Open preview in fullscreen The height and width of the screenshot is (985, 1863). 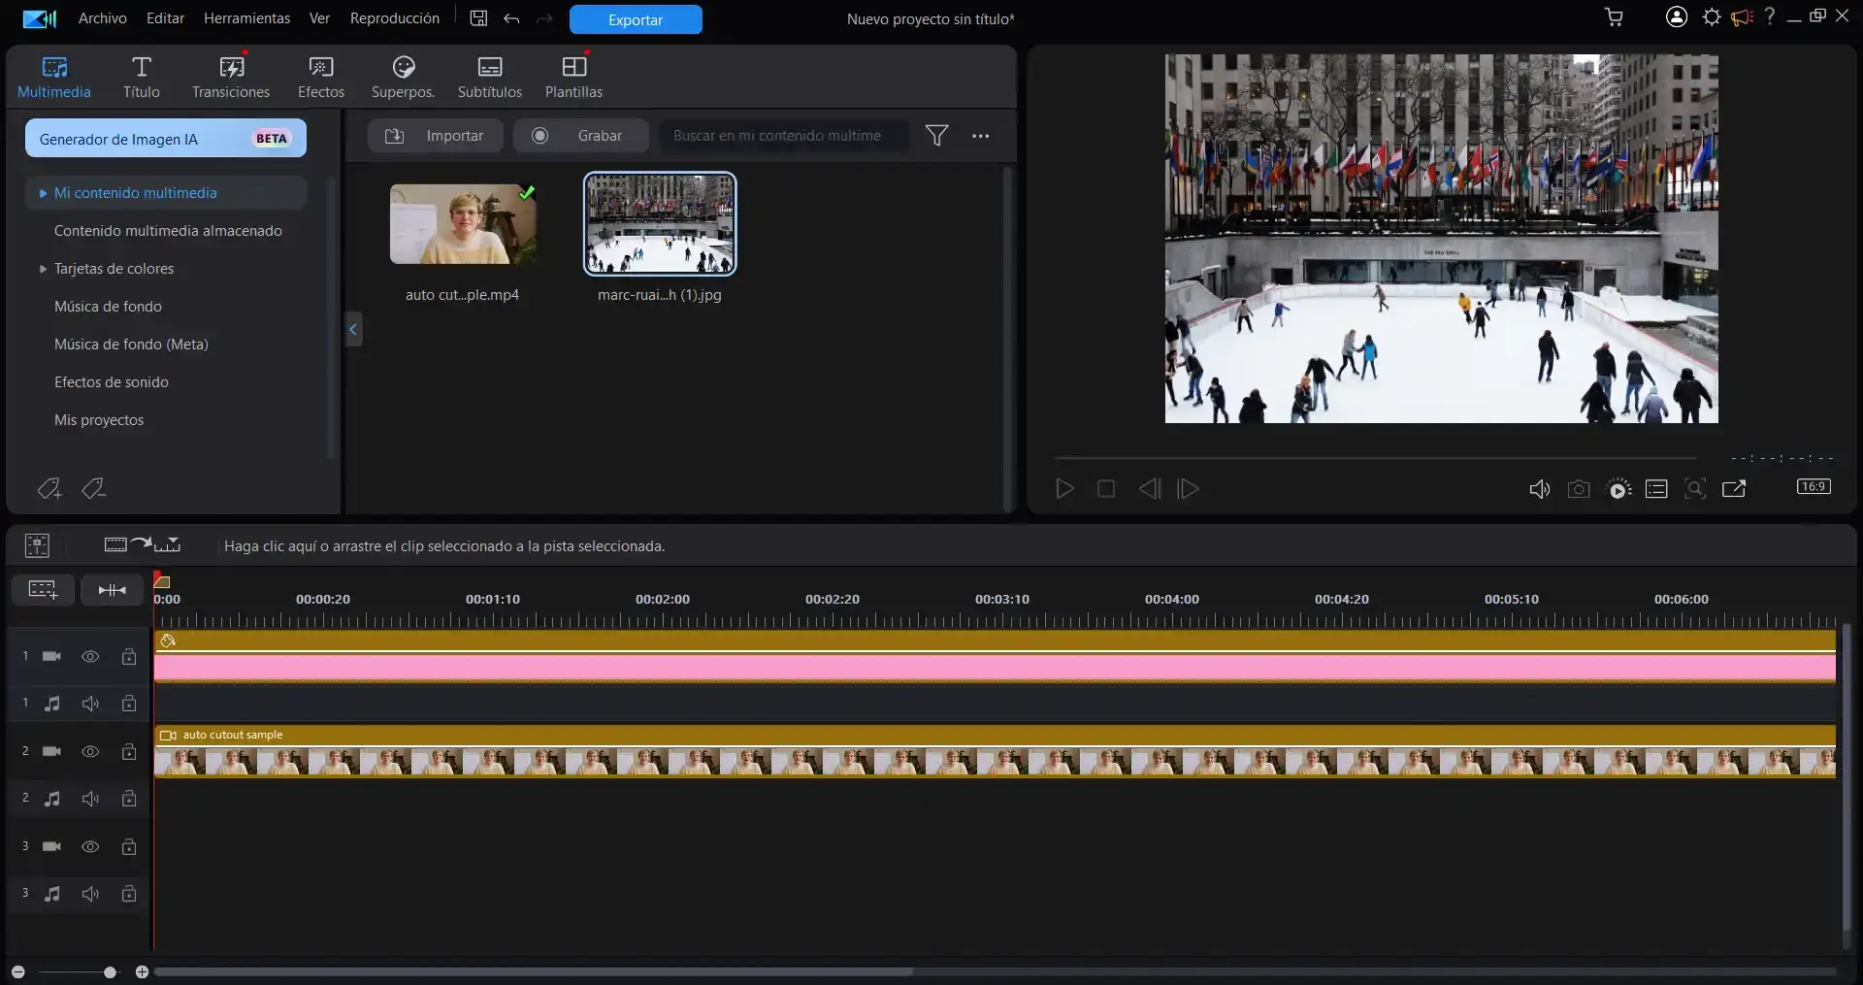(x=1735, y=489)
